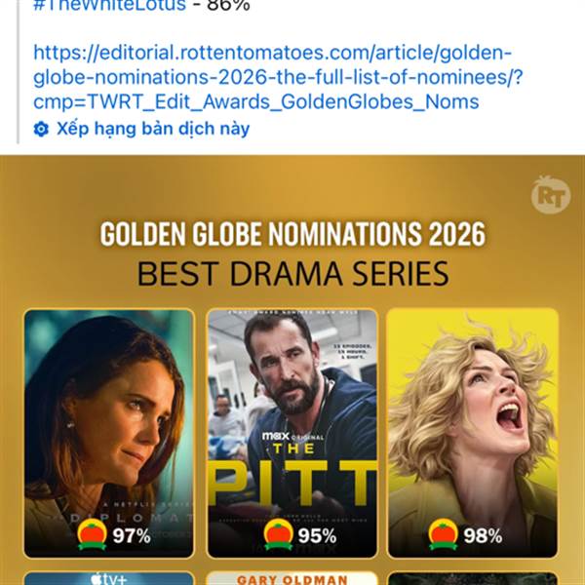Click the fresh tomato icon beside 97%

(x=93, y=534)
